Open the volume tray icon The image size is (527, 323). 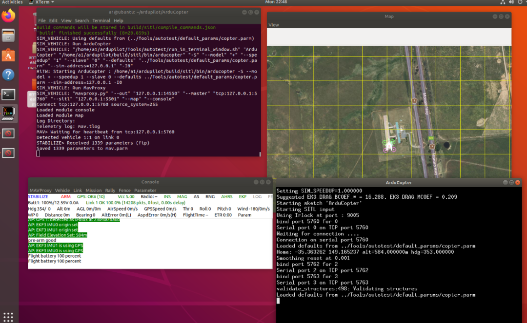point(511,2)
